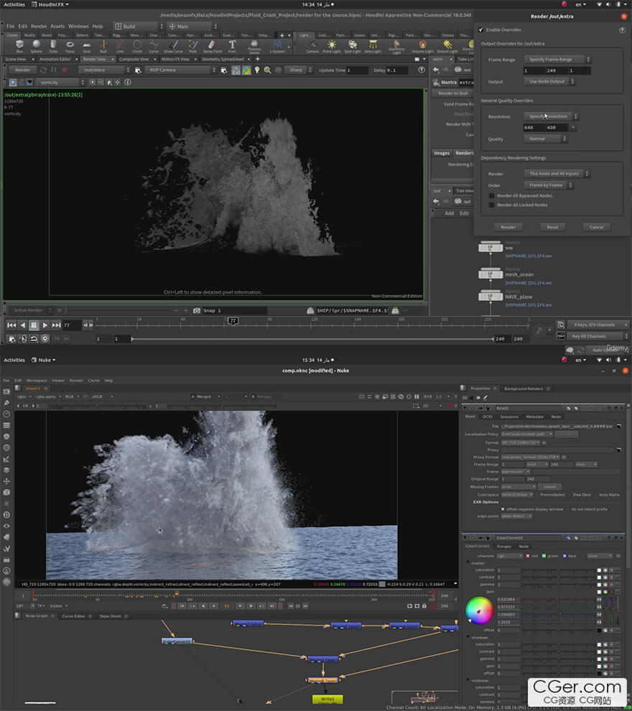Select the Grid shelf tool in Houdini
632x711 pixels.
pyautogui.click(x=87, y=46)
